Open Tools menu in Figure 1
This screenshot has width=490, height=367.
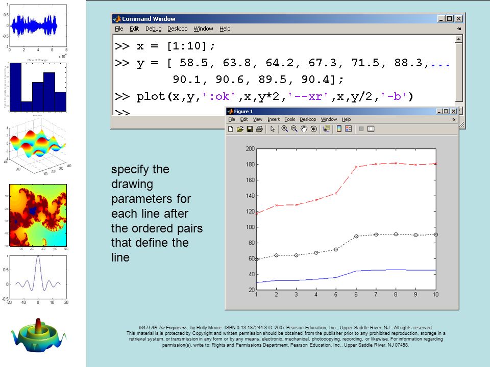pyautogui.click(x=290, y=119)
